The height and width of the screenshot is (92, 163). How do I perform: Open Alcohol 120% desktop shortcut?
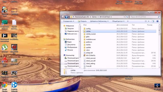[5, 62]
